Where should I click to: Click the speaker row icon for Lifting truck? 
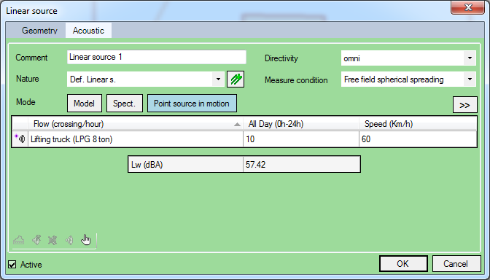pyautogui.click(x=20, y=139)
